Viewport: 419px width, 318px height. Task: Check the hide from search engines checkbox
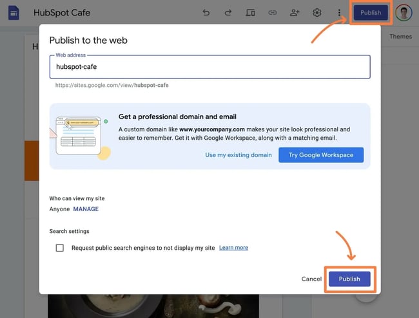pos(59,248)
